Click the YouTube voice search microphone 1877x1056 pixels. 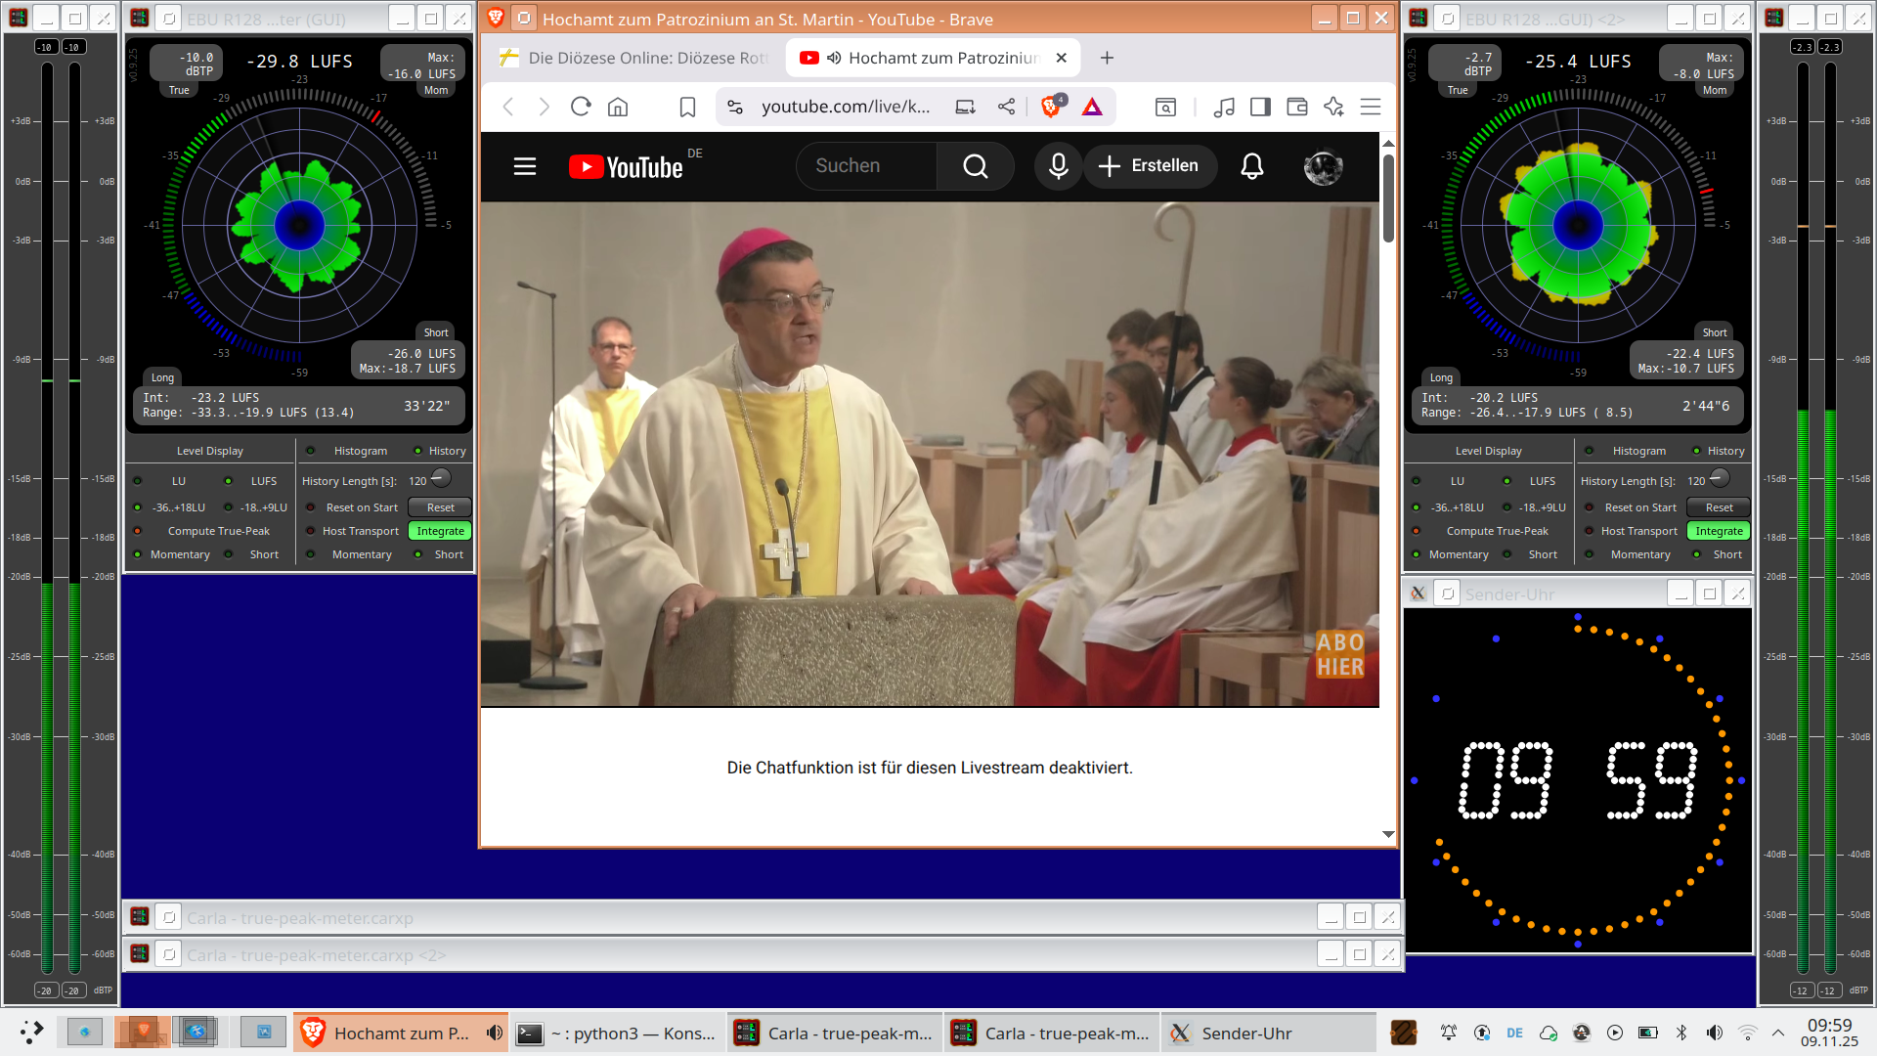pos(1058,166)
